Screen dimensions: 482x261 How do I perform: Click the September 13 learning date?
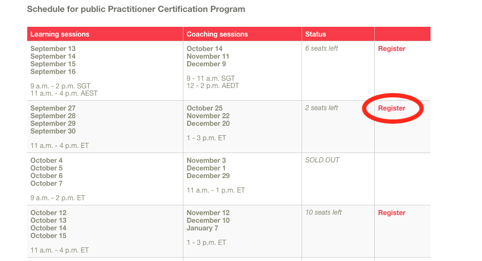tap(53, 48)
